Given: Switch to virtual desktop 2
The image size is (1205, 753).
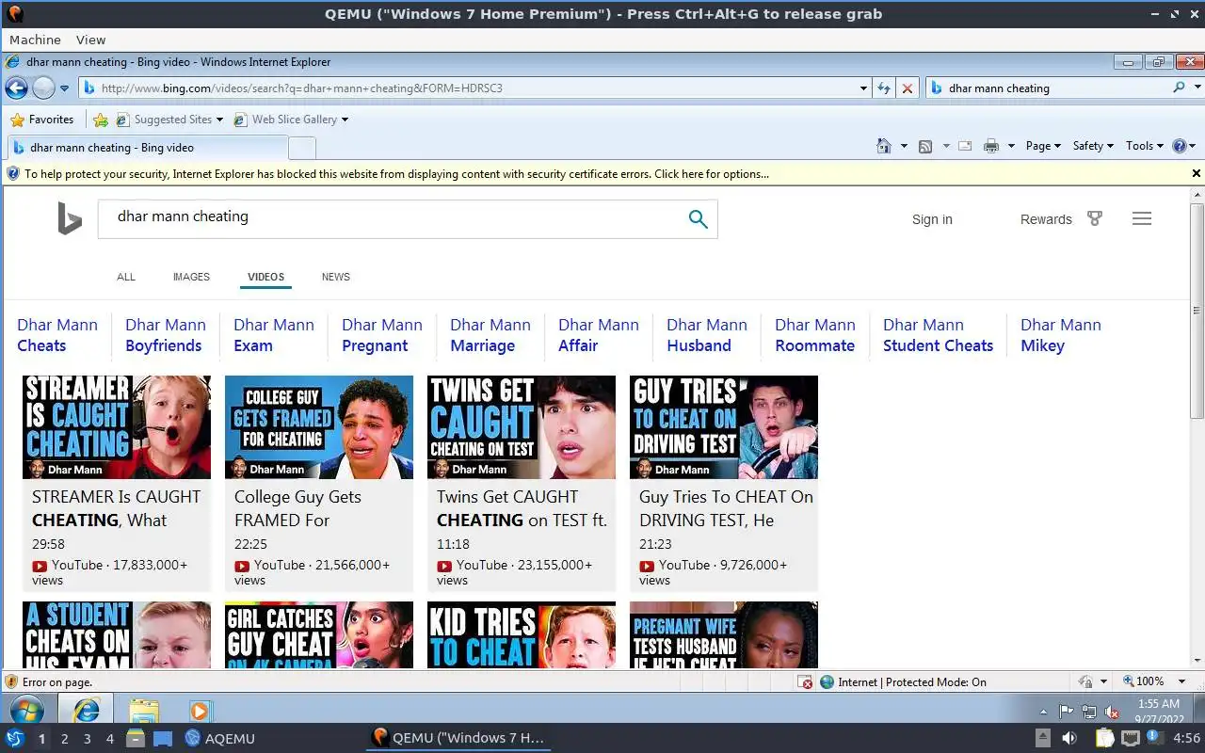Looking at the screenshot, I should 64,739.
